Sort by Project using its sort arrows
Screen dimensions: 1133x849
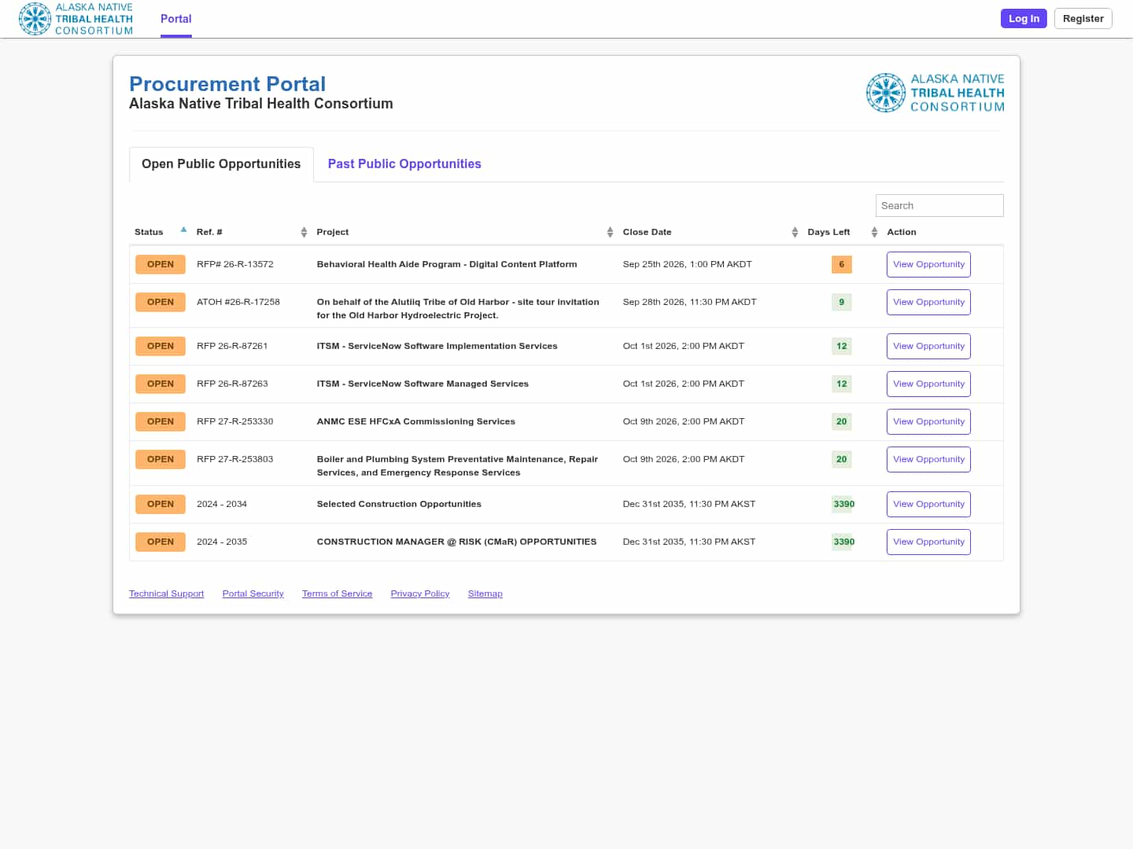coord(610,232)
